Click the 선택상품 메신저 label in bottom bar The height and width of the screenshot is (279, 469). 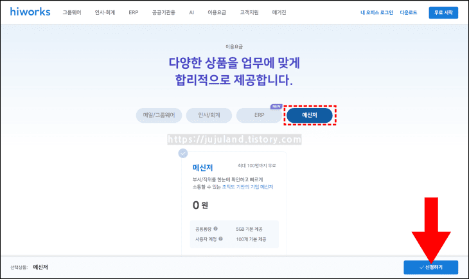click(x=29, y=267)
